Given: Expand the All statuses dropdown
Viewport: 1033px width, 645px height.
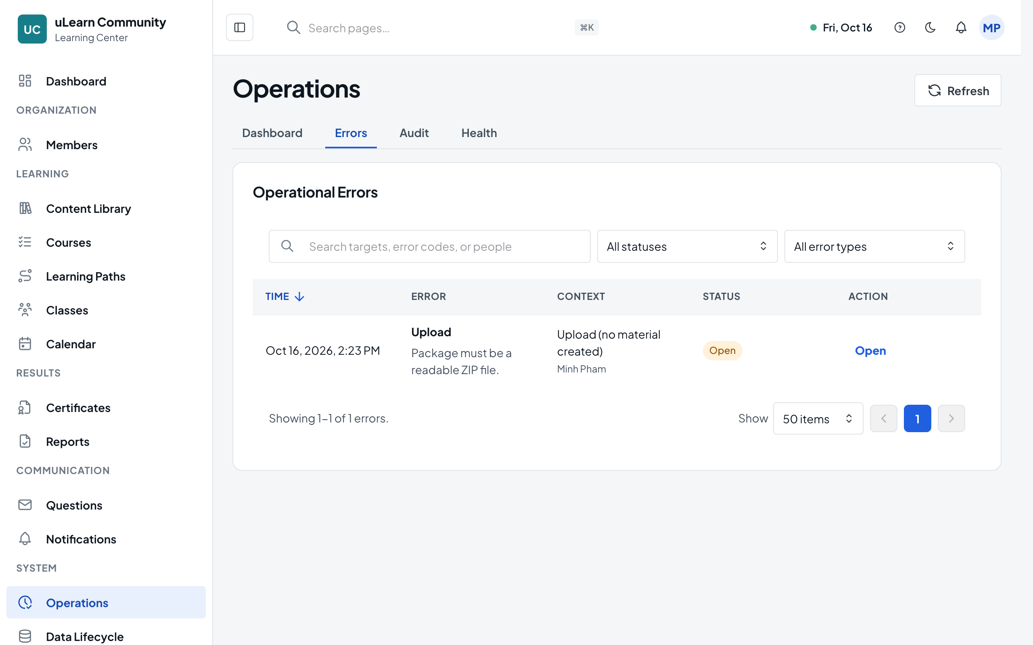Looking at the screenshot, I should (x=687, y=246).
